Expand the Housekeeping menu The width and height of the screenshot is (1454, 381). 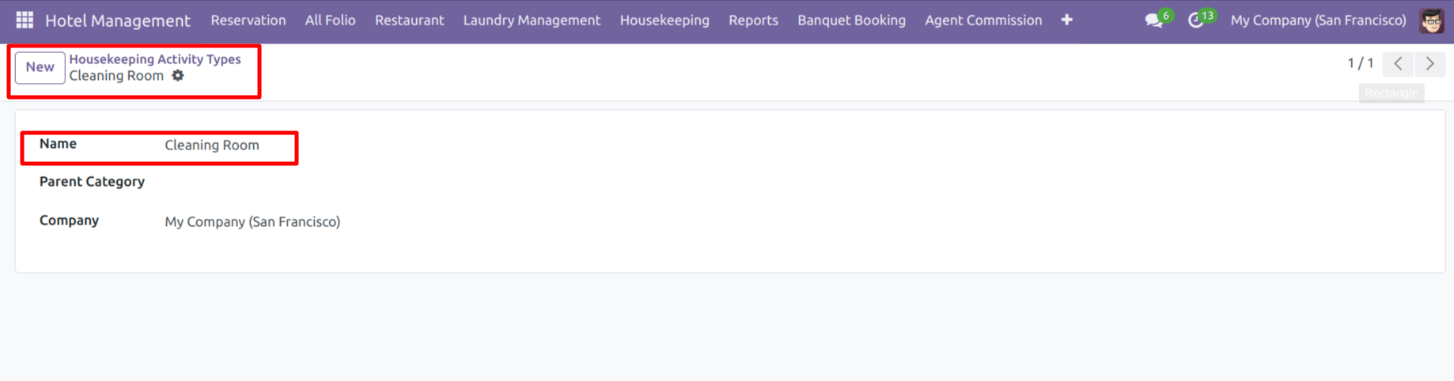(665, 21)
